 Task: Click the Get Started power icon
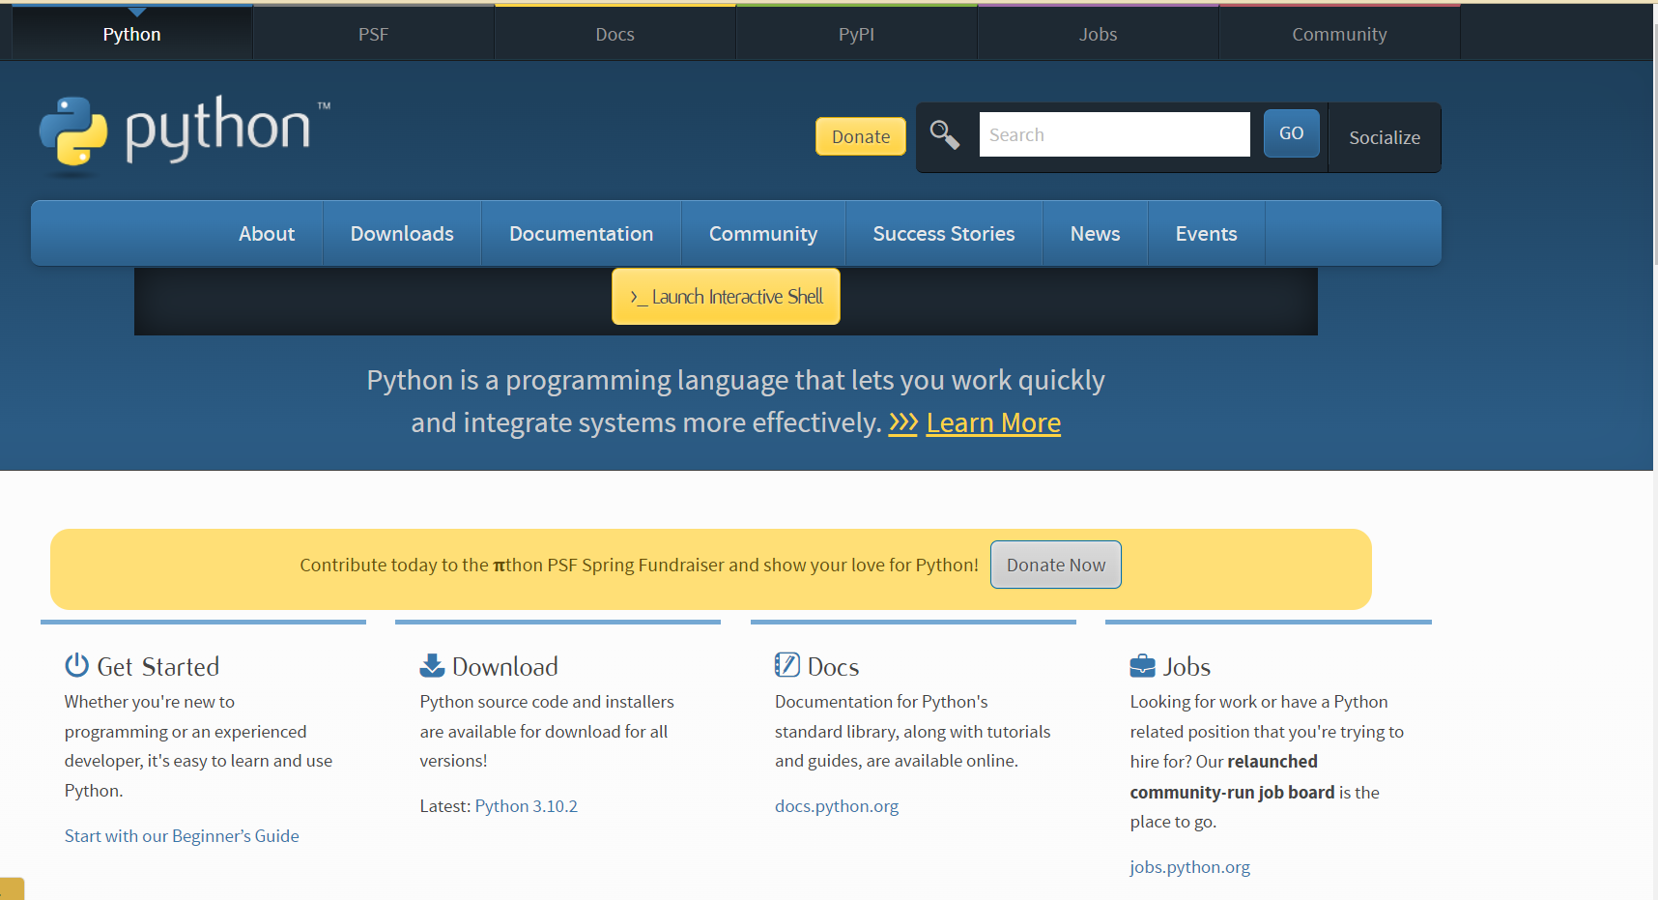pyautogui.click(x=76, y=665)
